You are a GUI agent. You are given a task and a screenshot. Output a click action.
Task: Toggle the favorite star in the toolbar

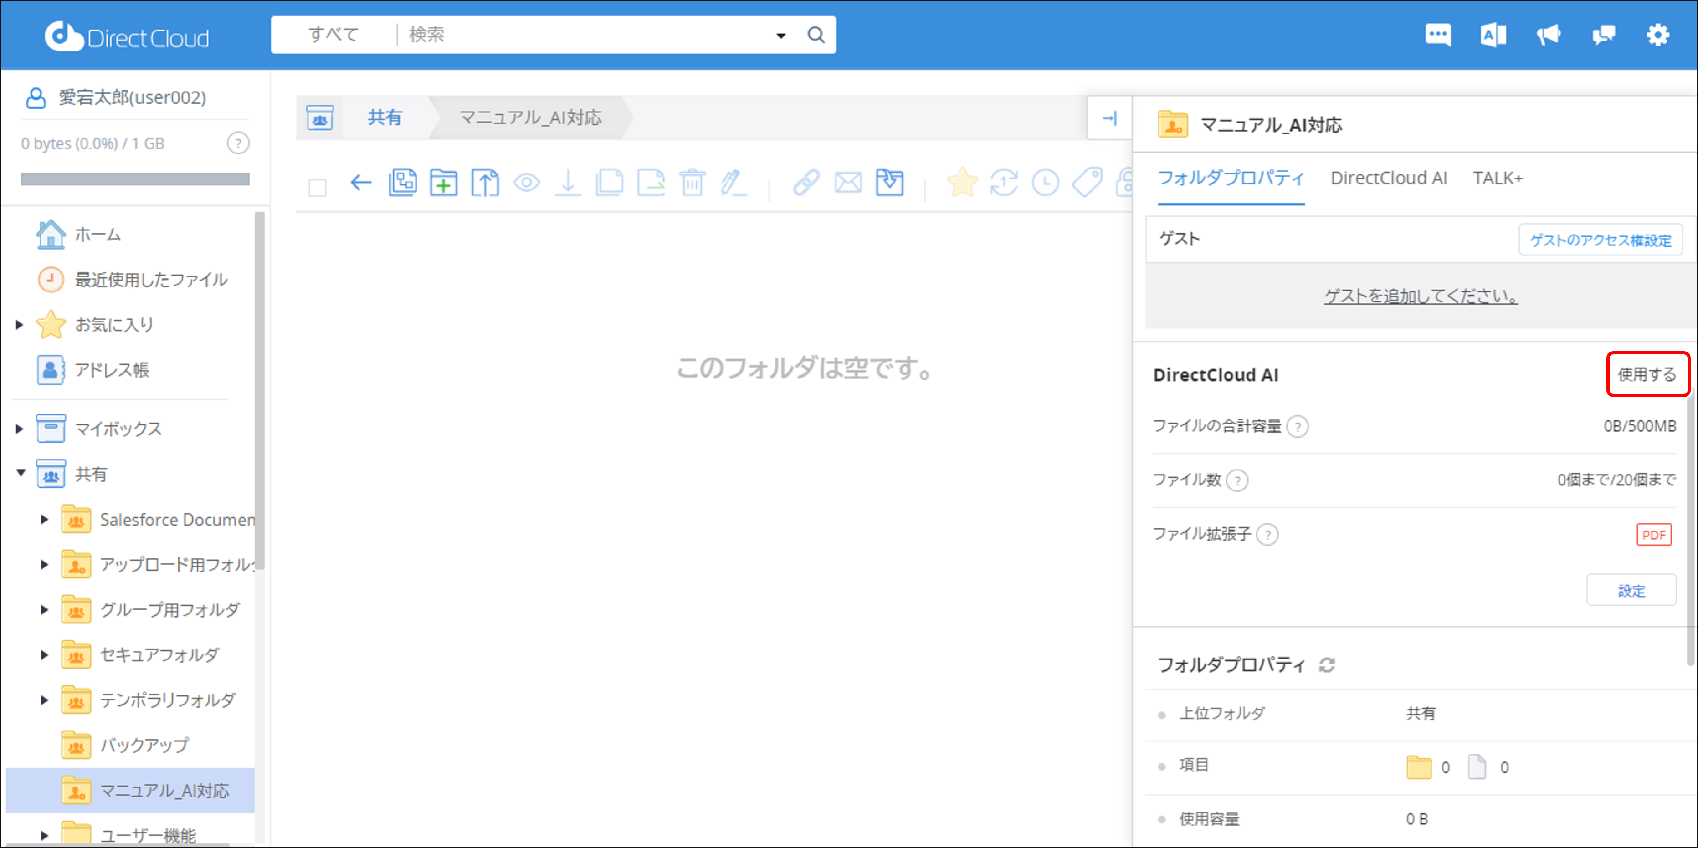pos(962,183)
